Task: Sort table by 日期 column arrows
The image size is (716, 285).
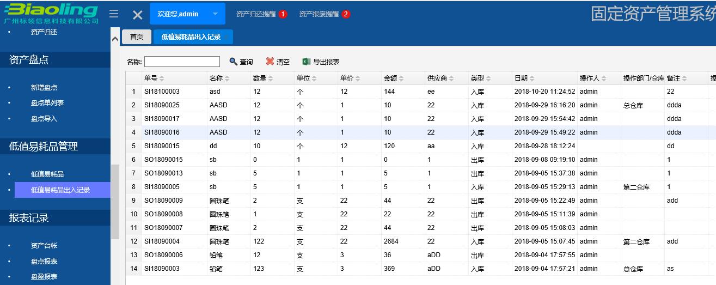Action: tap(532, 79)
